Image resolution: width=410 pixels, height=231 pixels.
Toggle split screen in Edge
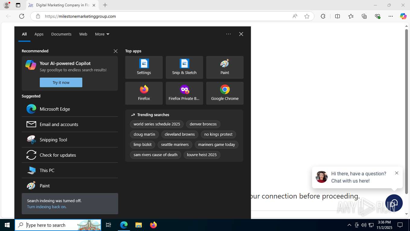coord(337,16)
